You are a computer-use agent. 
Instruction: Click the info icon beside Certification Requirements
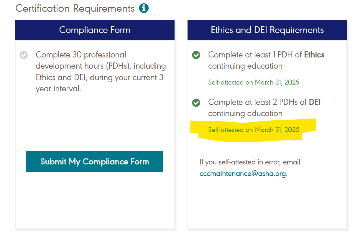tap(144, 8)
